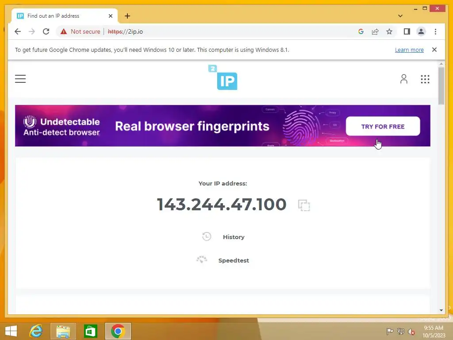
Task: Click the browser forward arrow
Action: click(x=31, y=31)
